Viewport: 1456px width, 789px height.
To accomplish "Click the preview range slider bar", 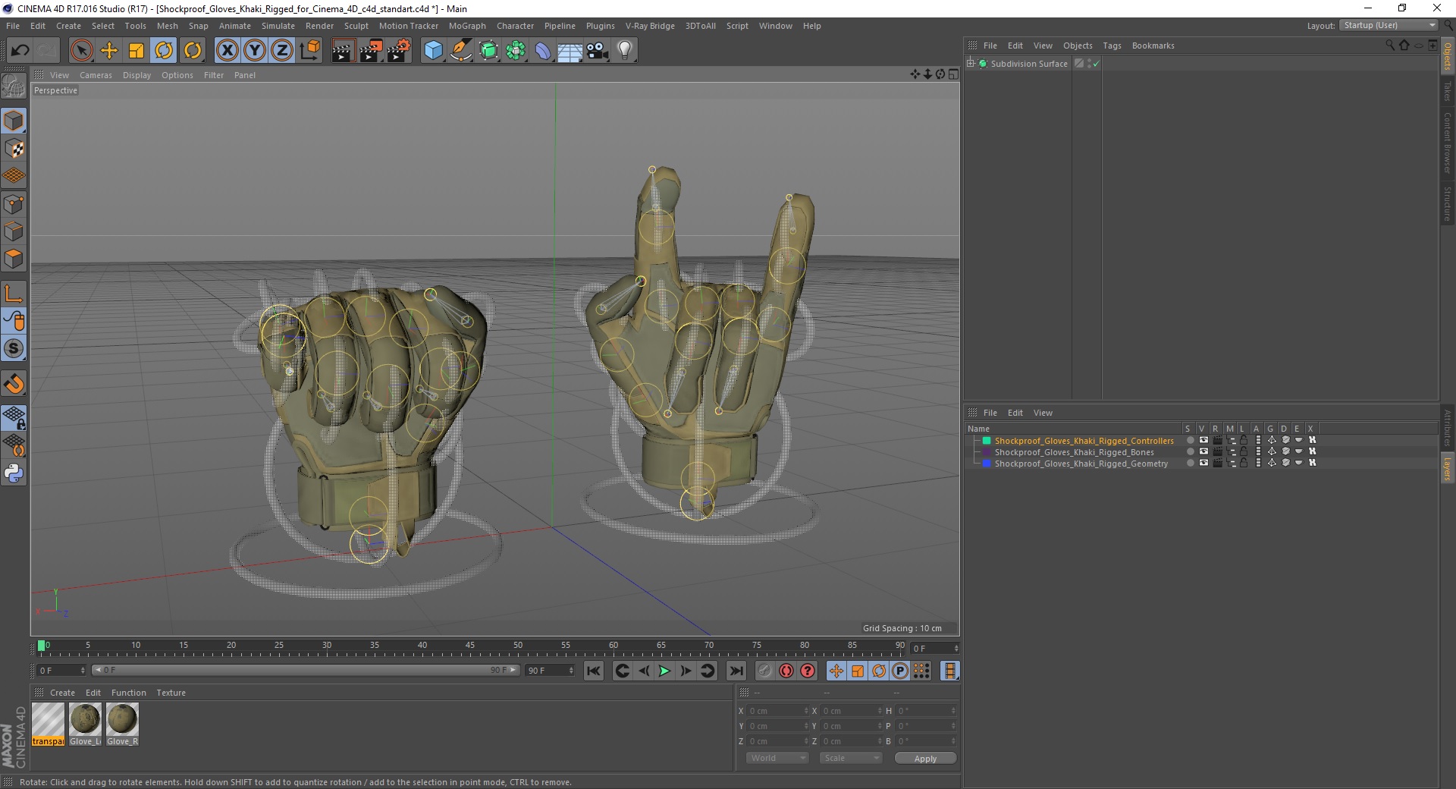I will click(306, 670).
